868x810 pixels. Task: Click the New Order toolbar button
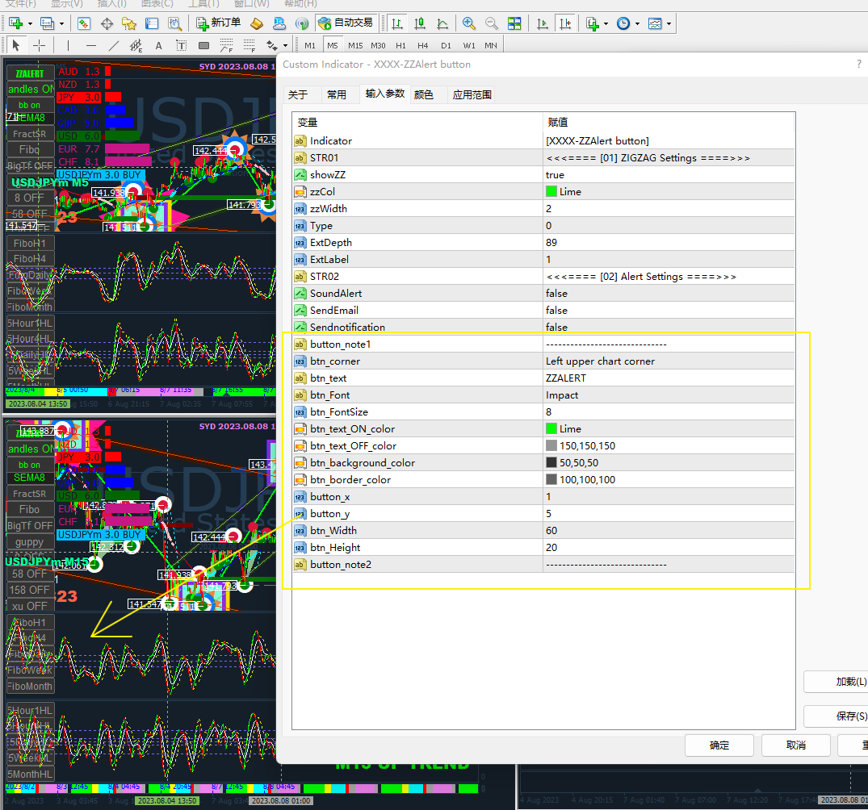219,23
